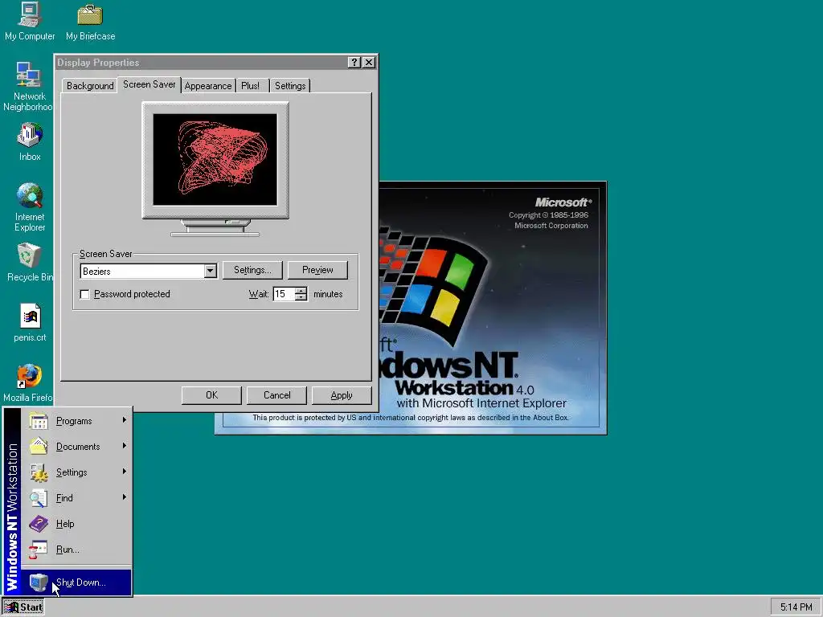Click the Documents folder icon in Start menu
Image resolution: width=823 pixels, height=617 pixels.
point(39,447)
